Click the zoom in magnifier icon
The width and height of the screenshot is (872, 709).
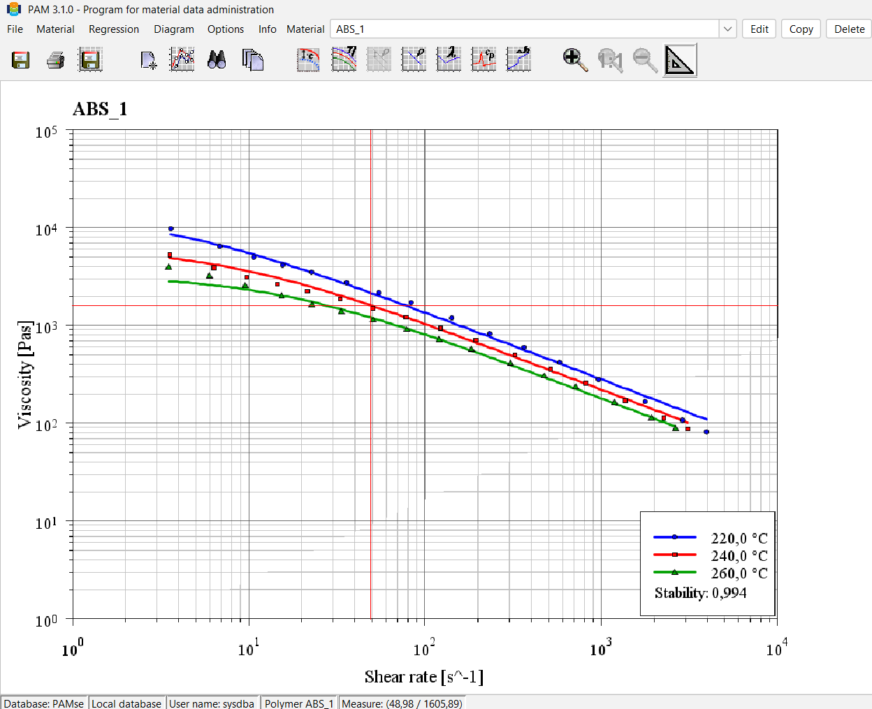pyautogui.click(x=575, y=60)
